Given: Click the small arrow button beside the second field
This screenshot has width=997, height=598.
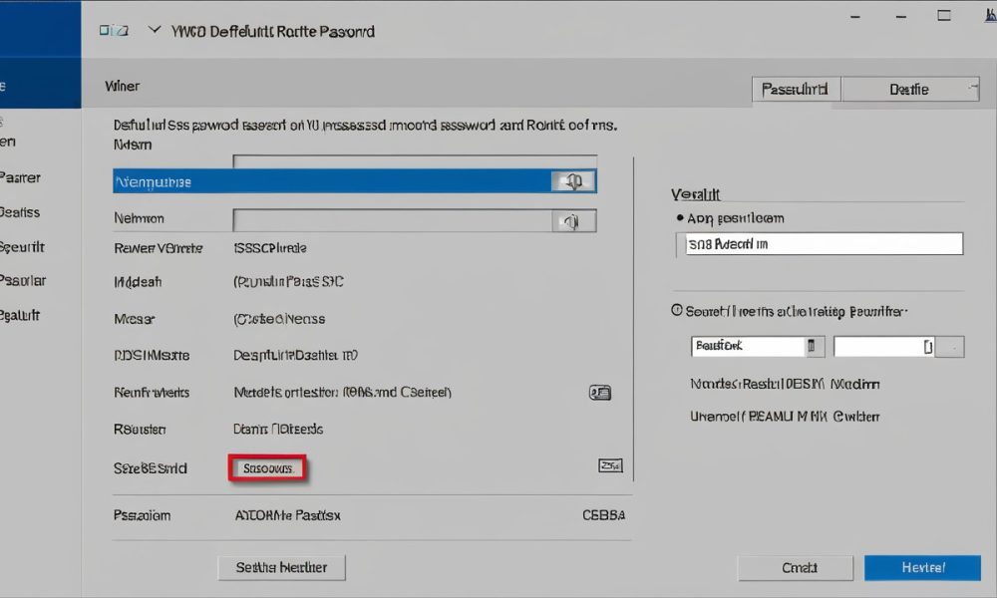Looking at the screenshot, I should tap(953, 347).
